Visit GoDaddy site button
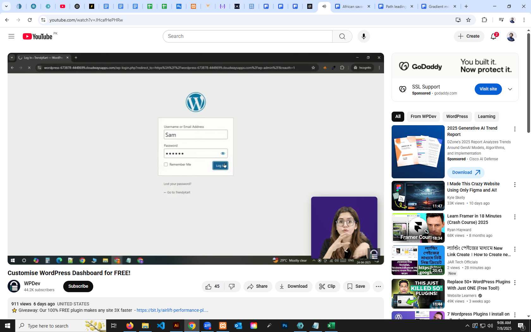531x332 pixels. (488, 89)
